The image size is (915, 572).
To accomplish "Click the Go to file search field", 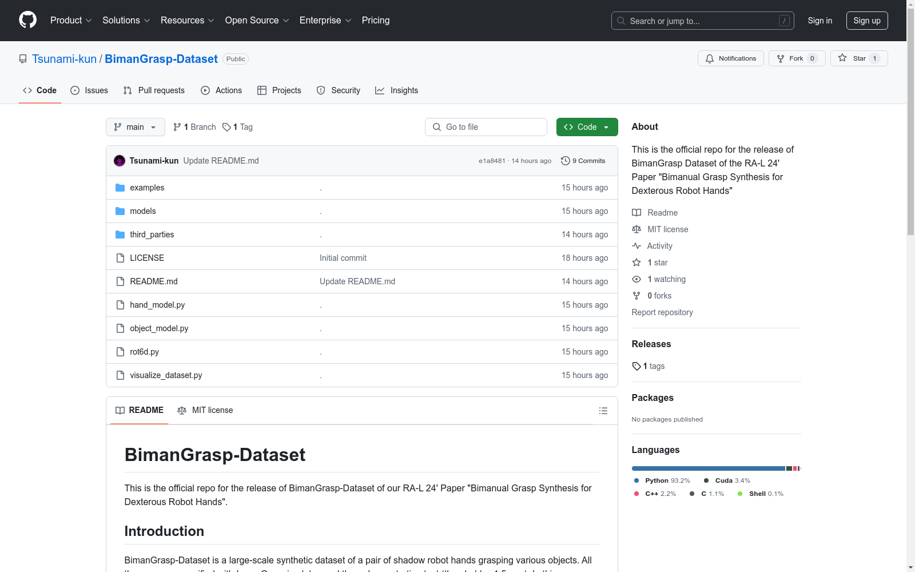I will click(x=486, y=127).
